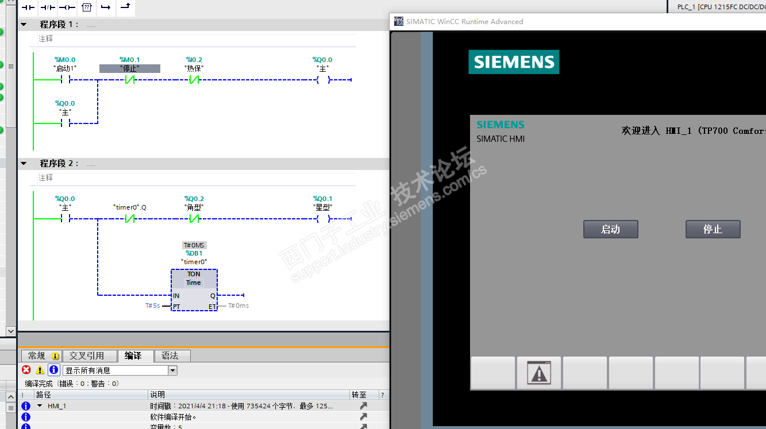Click the go-to arrow for 软件编译开始 row
The width and height of the screenshot is (766, 429).
click(x=363, y=417)
